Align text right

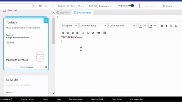(x=73, y=33)
